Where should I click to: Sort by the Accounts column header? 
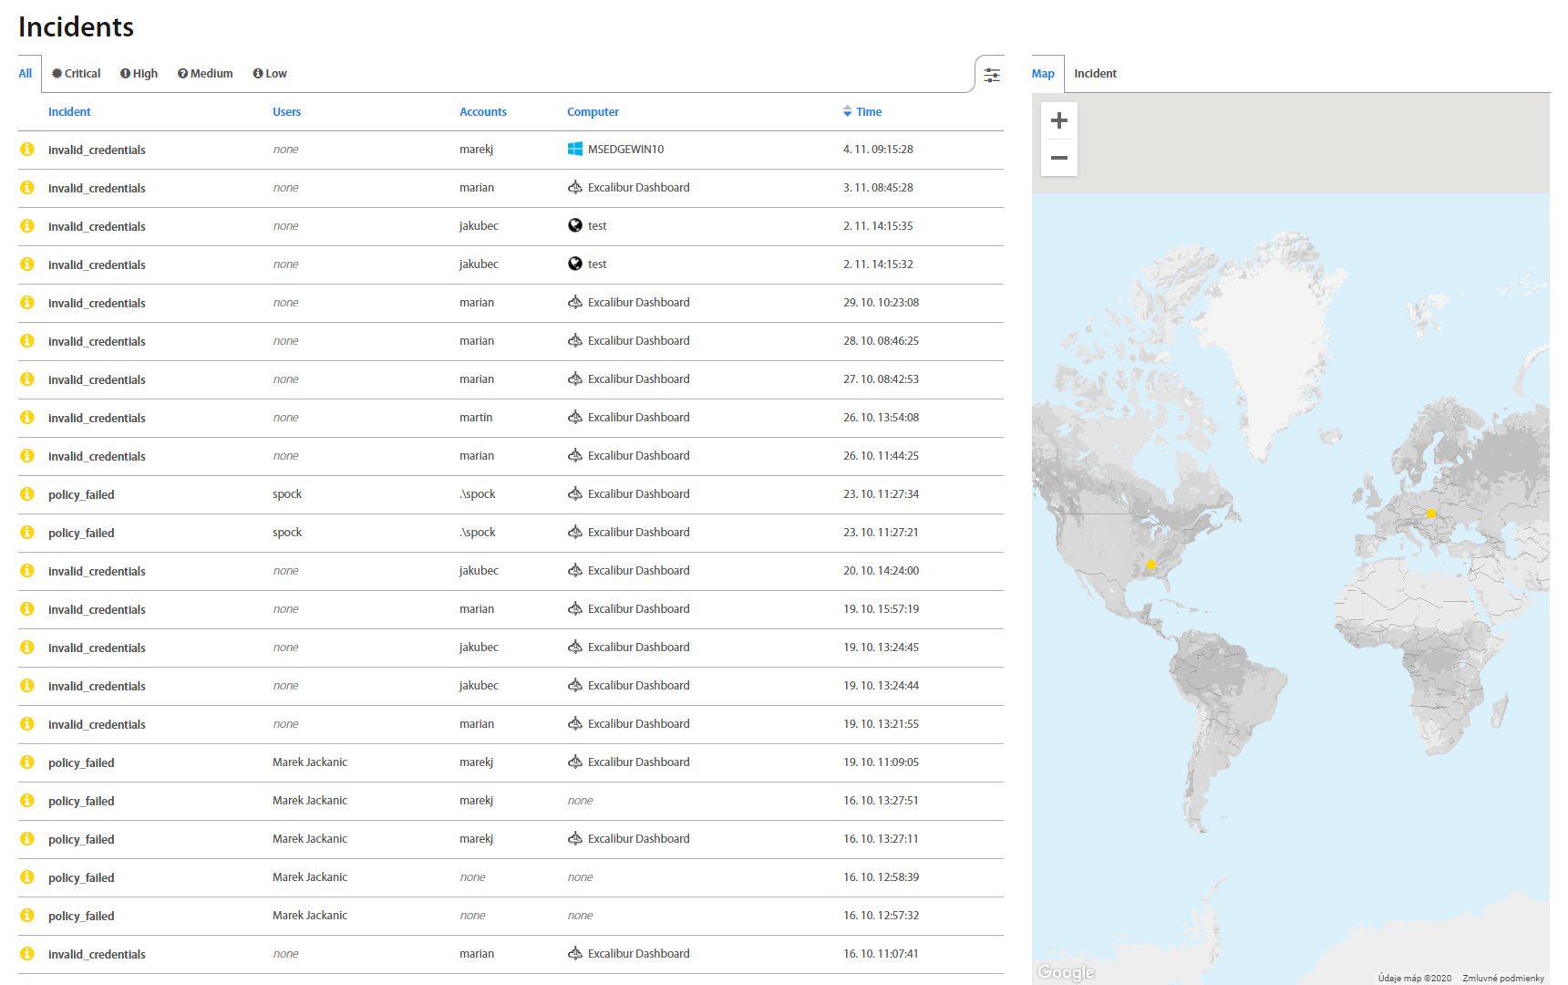pyautogui.click(x=482, y=112)
